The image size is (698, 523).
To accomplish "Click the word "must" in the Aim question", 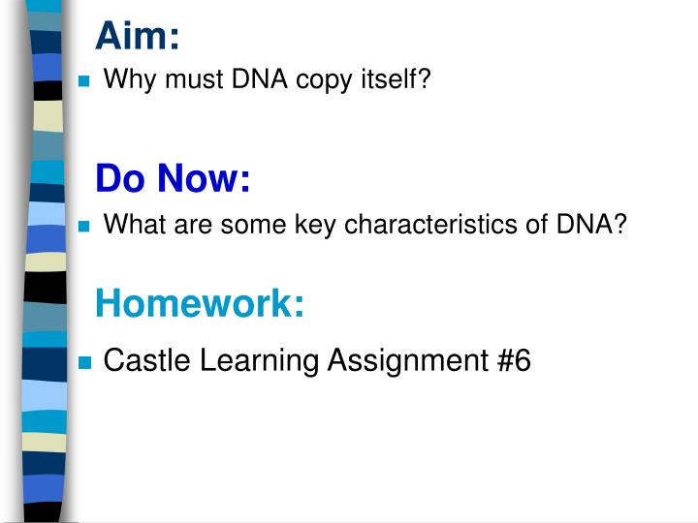I will pyautogui.click(x=188, y=80).
